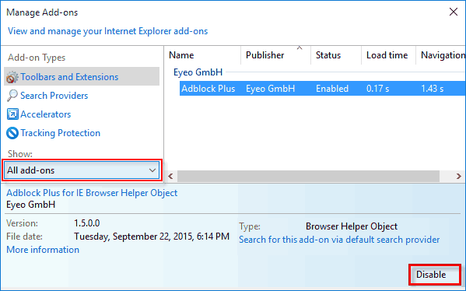The width and height of the screenshot is (466, 291).
Task: Click Search for this add-on via default search provider
Action: [x=339, y=240]
